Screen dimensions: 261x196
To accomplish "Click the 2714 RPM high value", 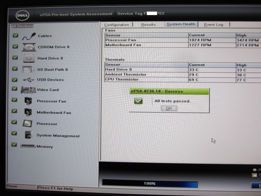I will [248, 45].
